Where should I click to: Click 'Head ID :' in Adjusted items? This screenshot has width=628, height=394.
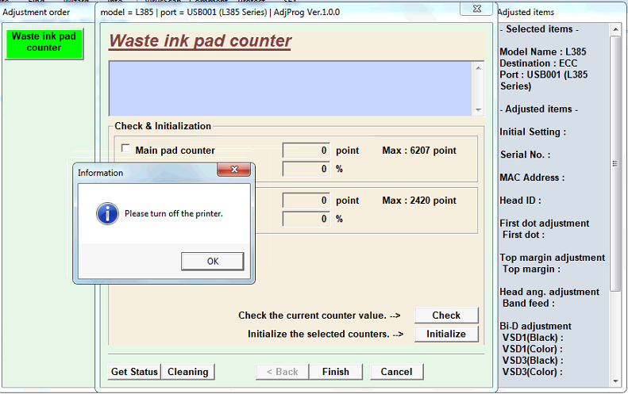coord(520,201)
